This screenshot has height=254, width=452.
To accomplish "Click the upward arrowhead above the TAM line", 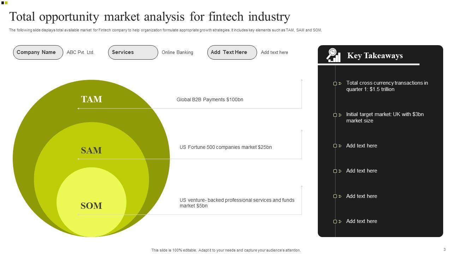I will pyautogui.click(x=302, y=80).
